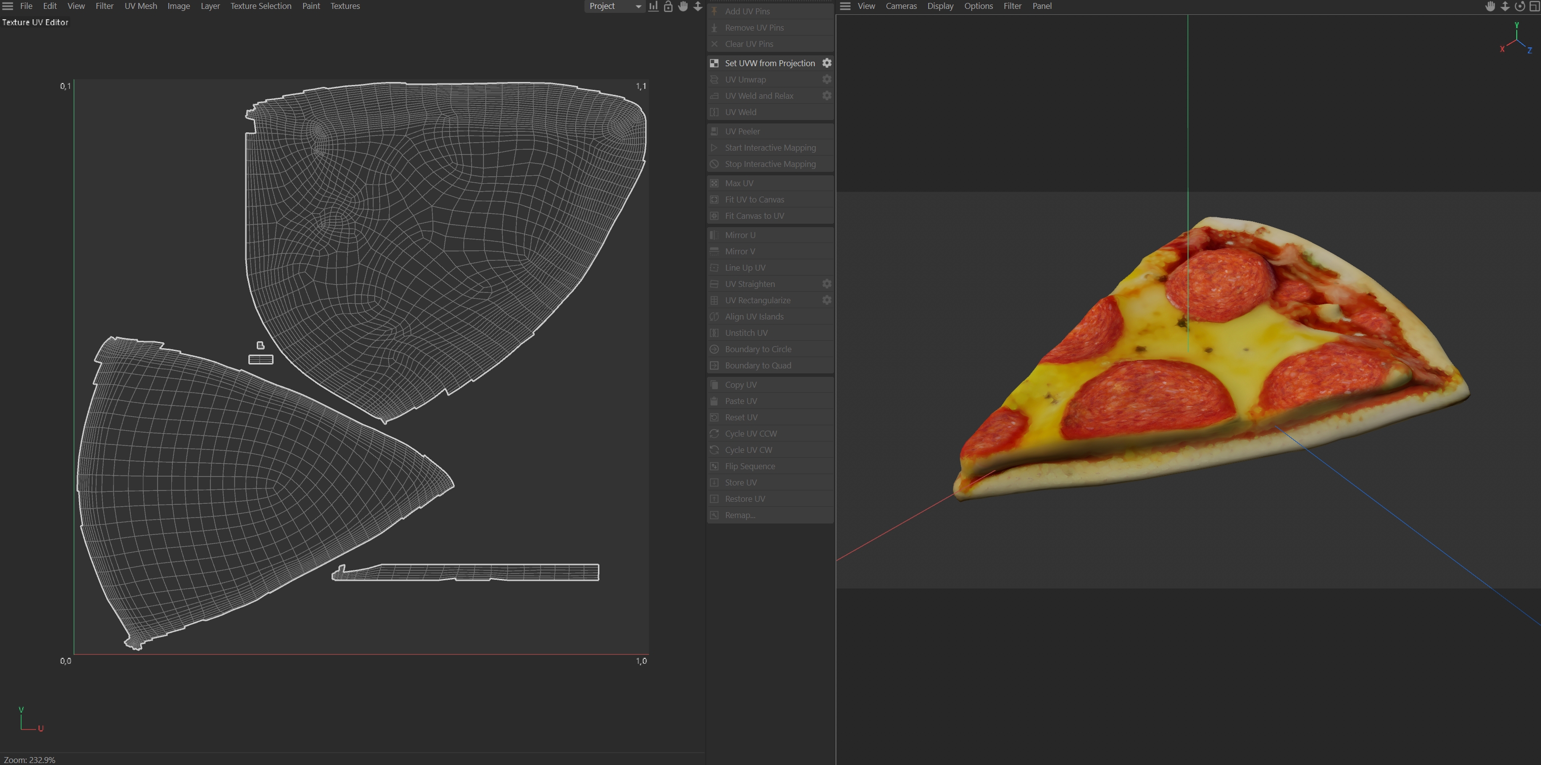Open the Display menu in viewport

click(x=940, y=6)
